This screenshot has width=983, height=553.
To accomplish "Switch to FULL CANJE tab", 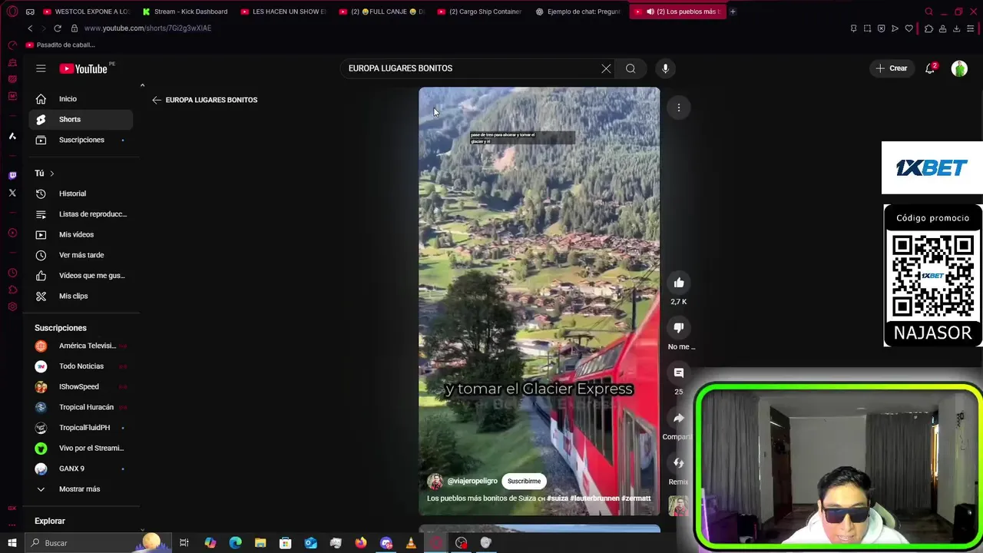I will pos(382,12).
